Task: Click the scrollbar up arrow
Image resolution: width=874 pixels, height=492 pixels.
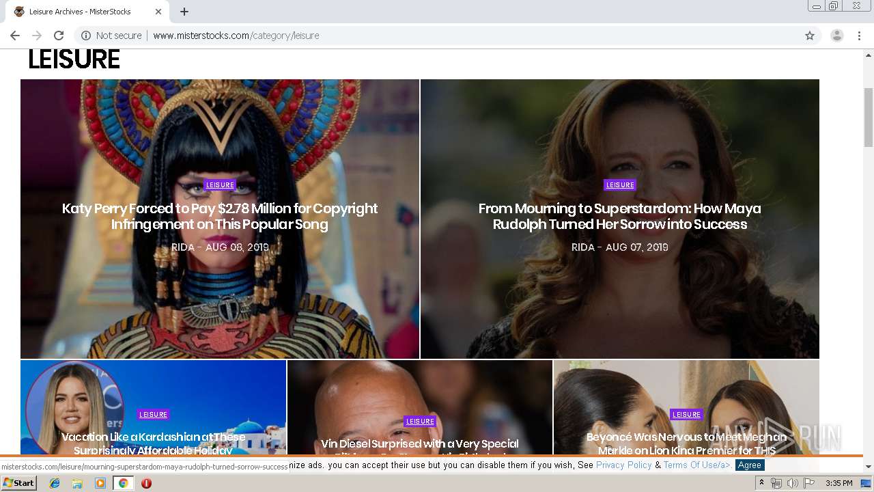Action: [x=869, y=54]
